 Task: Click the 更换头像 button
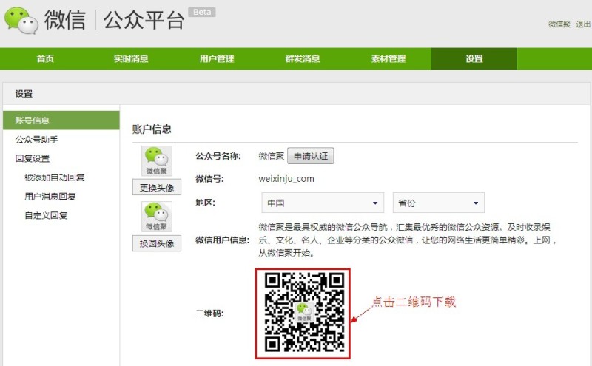[157, 187]
